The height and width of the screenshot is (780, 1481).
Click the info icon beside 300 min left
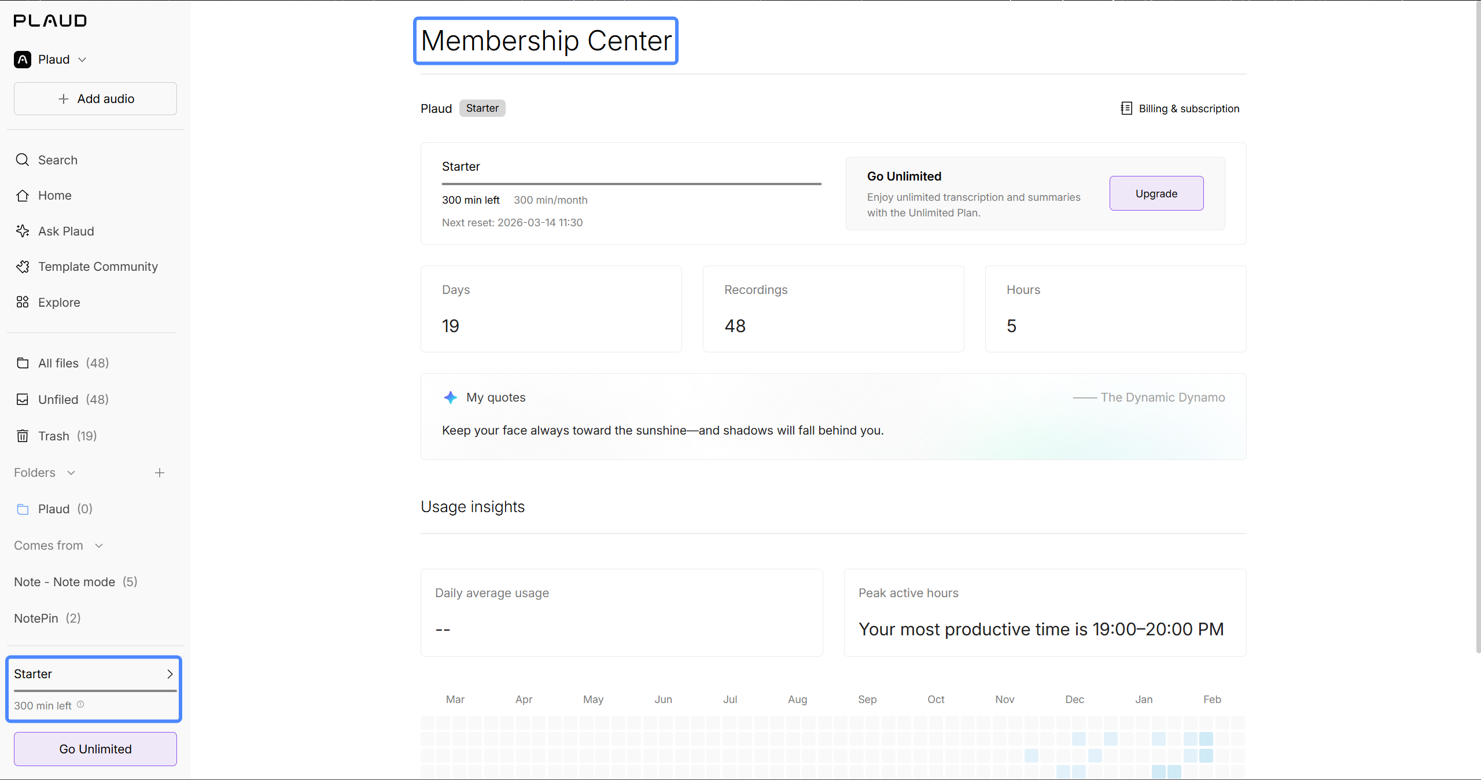tap(80, 705)
